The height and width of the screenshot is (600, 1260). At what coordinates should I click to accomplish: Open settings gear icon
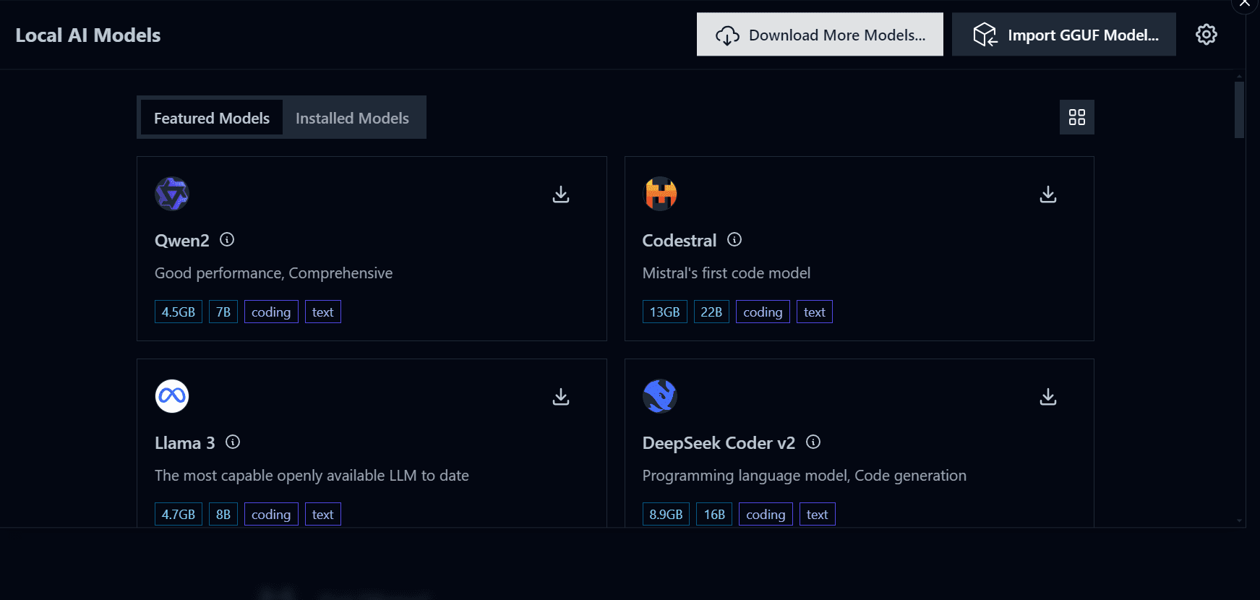click(1207, 34)
